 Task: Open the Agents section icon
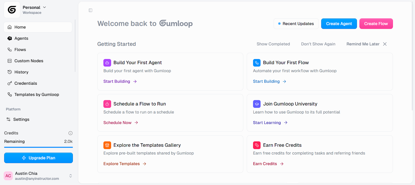(9, 38)
